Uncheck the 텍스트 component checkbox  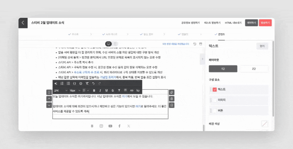coord(214,90)
